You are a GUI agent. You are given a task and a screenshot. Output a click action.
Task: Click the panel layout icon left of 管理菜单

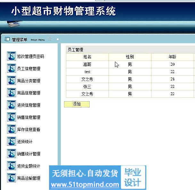(7, 39)
